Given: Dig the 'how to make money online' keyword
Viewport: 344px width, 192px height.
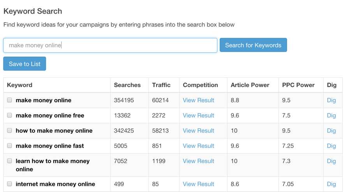Looking at the screenshot, I should point(331,131).
